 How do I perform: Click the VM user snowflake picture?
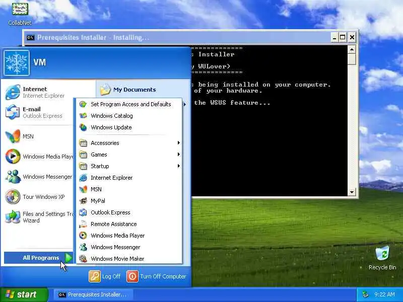(17, 63)
